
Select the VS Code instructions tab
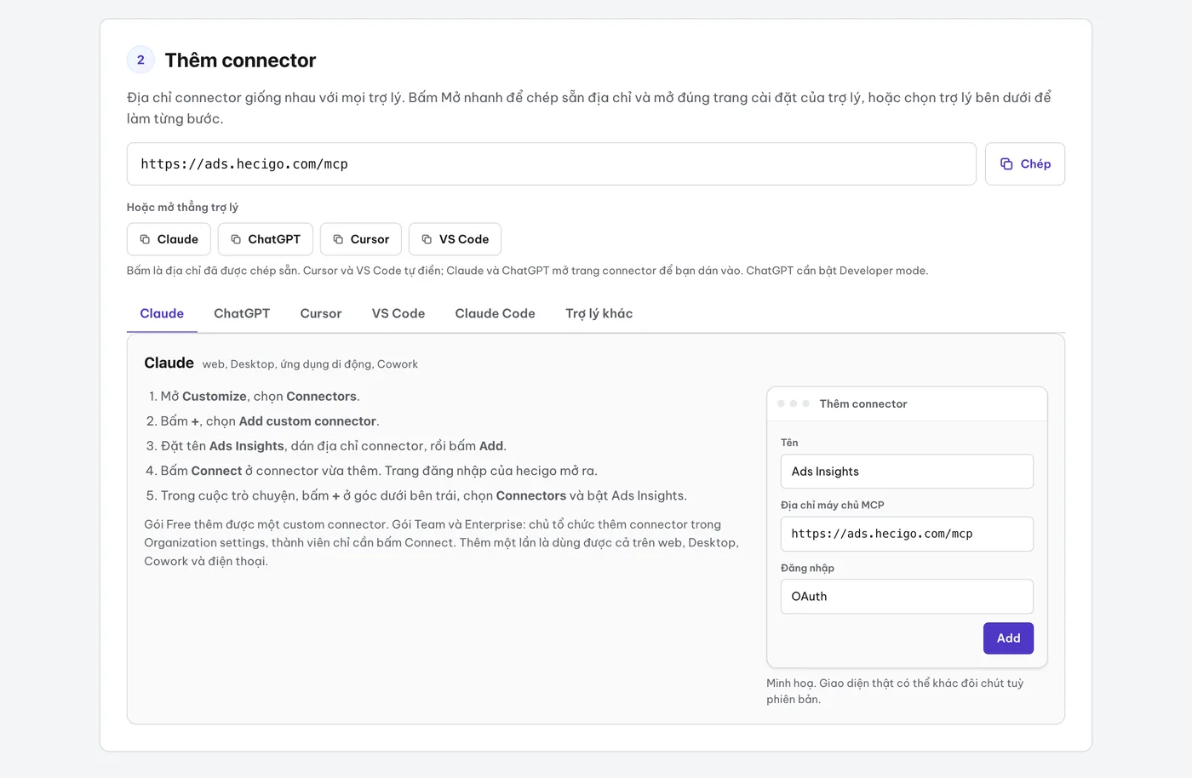(x=398, y=313)
